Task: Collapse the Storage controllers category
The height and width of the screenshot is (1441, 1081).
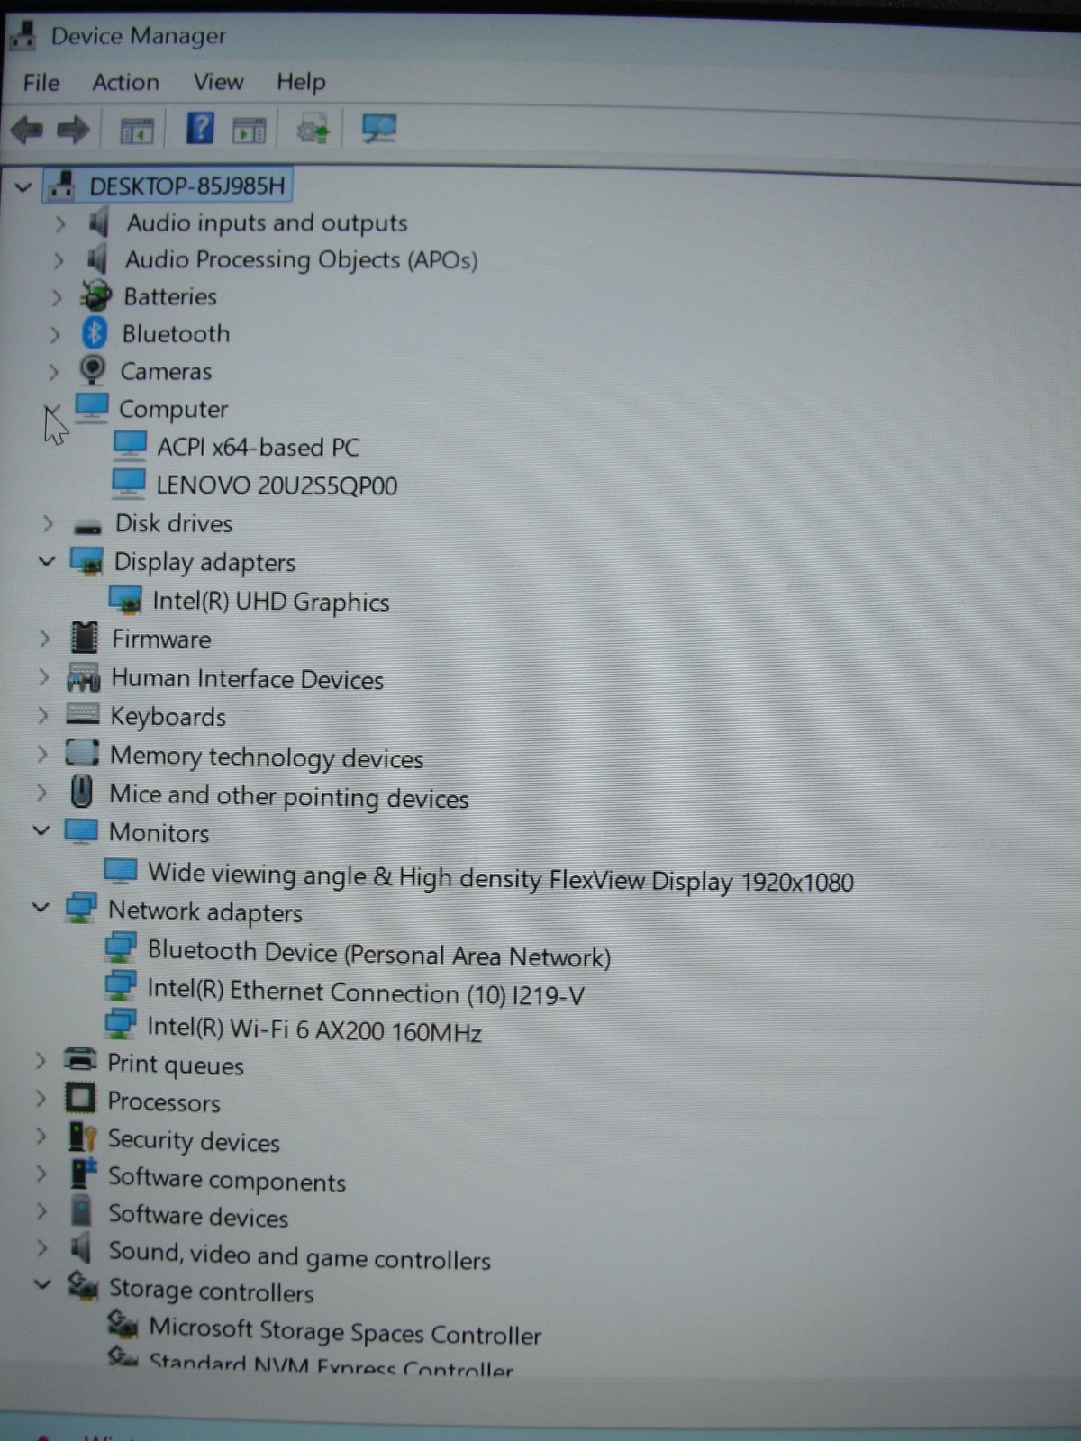Action: pos(41,1284)
